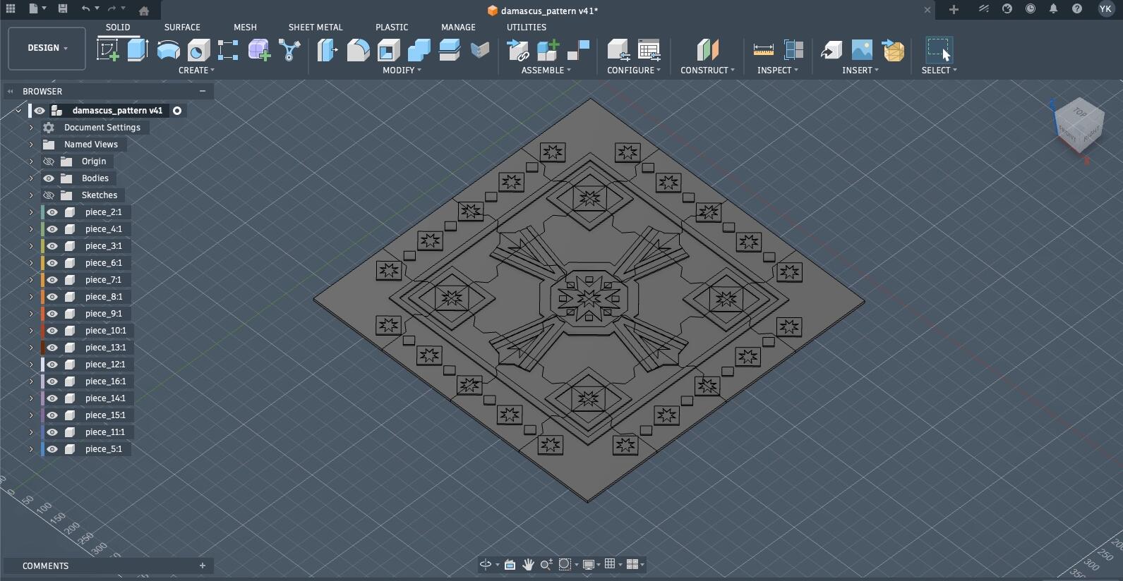Go to the Home view icon

coord(144,11)
